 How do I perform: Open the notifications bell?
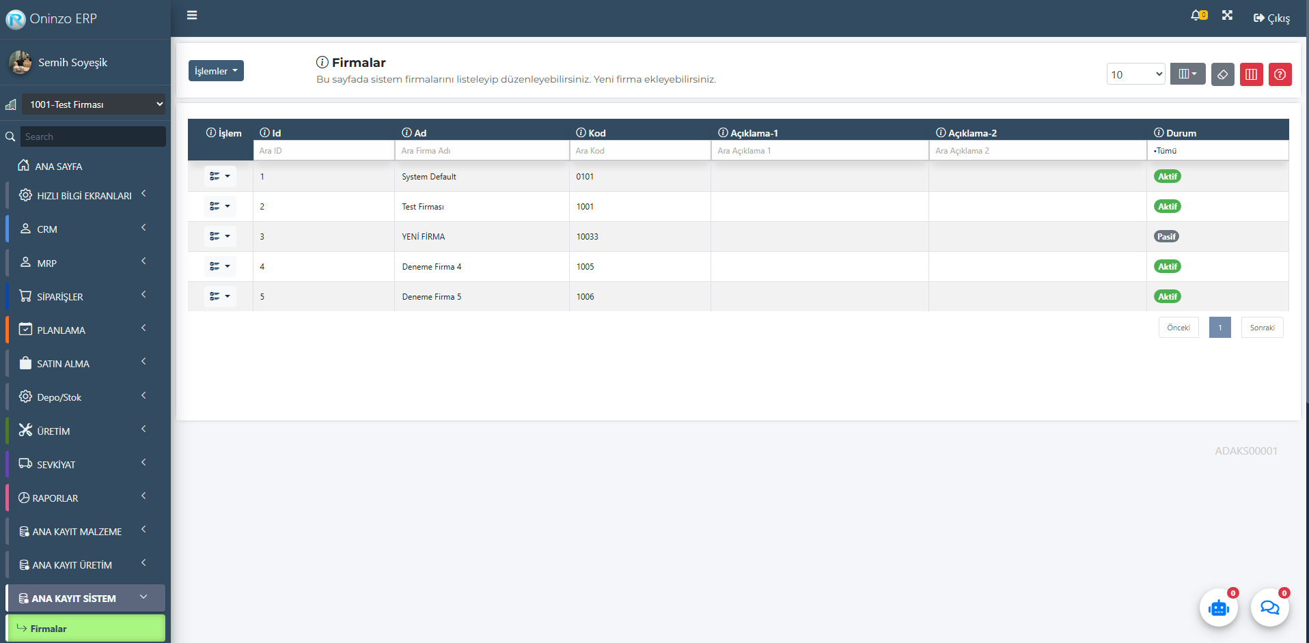point(1198,16)
